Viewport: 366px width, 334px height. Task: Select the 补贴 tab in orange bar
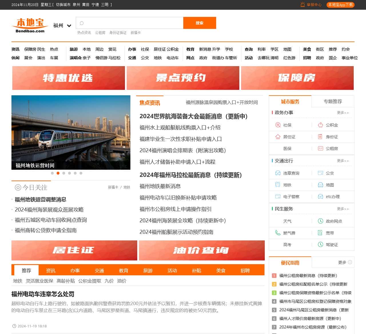coord(196,270)
